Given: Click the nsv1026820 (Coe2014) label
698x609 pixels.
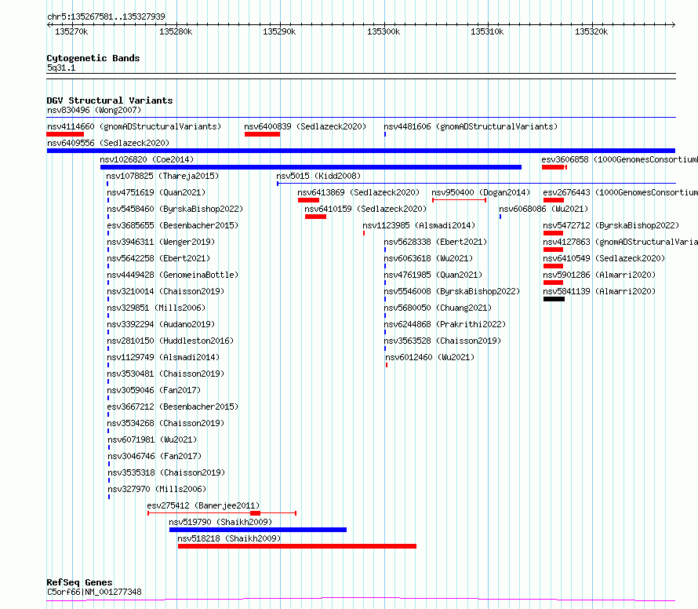Looking at the screenshot, I should point(147,159).
